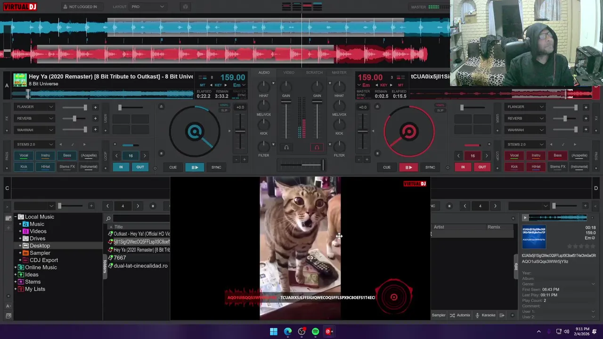
Task: Switch mixer to MASTER tab
Action: [339, 73]
